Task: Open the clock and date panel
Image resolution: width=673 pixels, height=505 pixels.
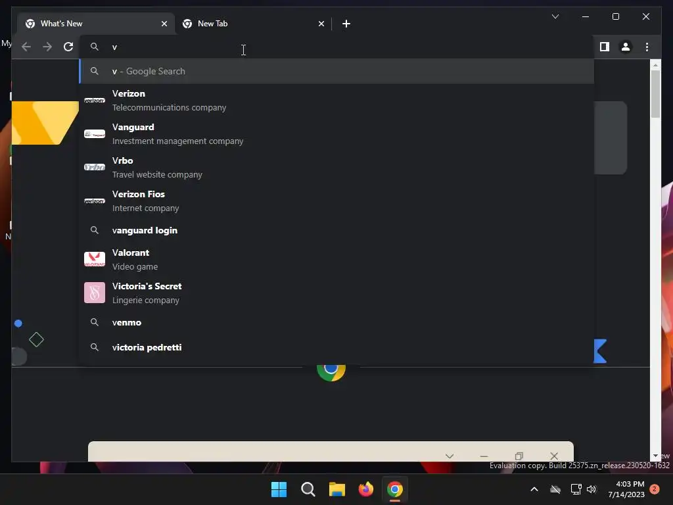Action: (626, 489)
